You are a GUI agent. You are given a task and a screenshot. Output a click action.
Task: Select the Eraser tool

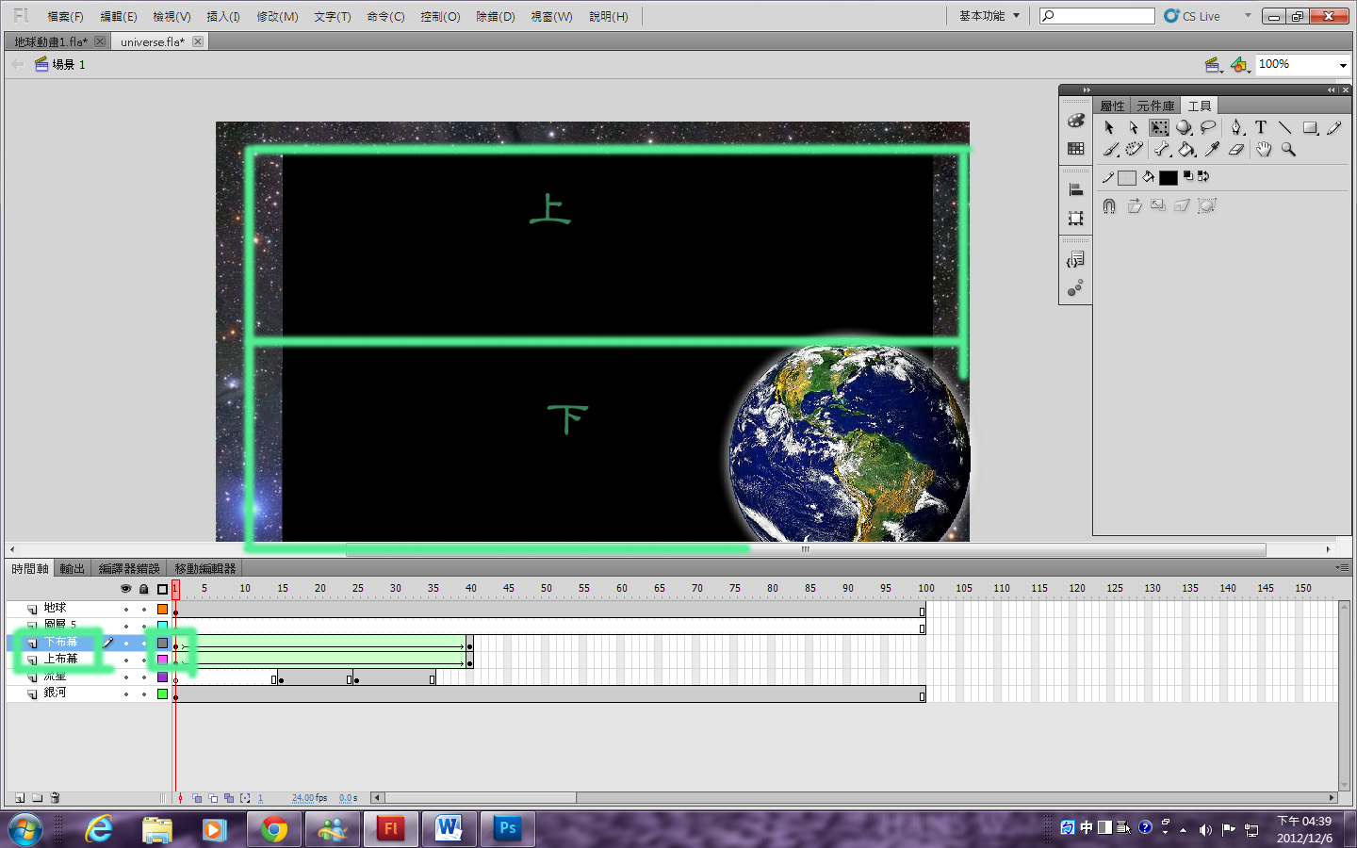pyautogui.click(x=1236, y=150)
